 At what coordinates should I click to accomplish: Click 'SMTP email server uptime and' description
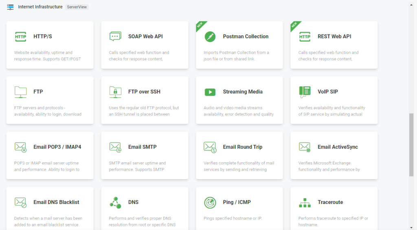coord(137,163)
